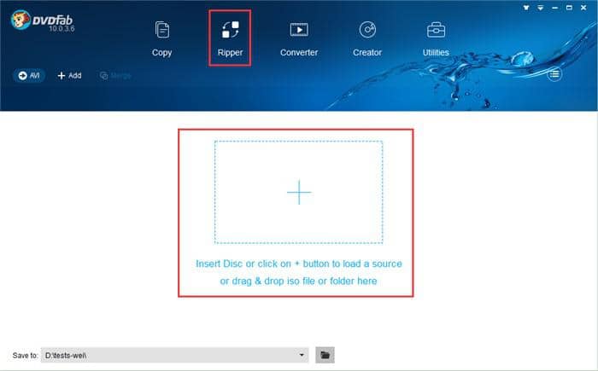Click the 'Save to:' label
The width and height of the screenshot is (598, 371).
pos(25,356)
